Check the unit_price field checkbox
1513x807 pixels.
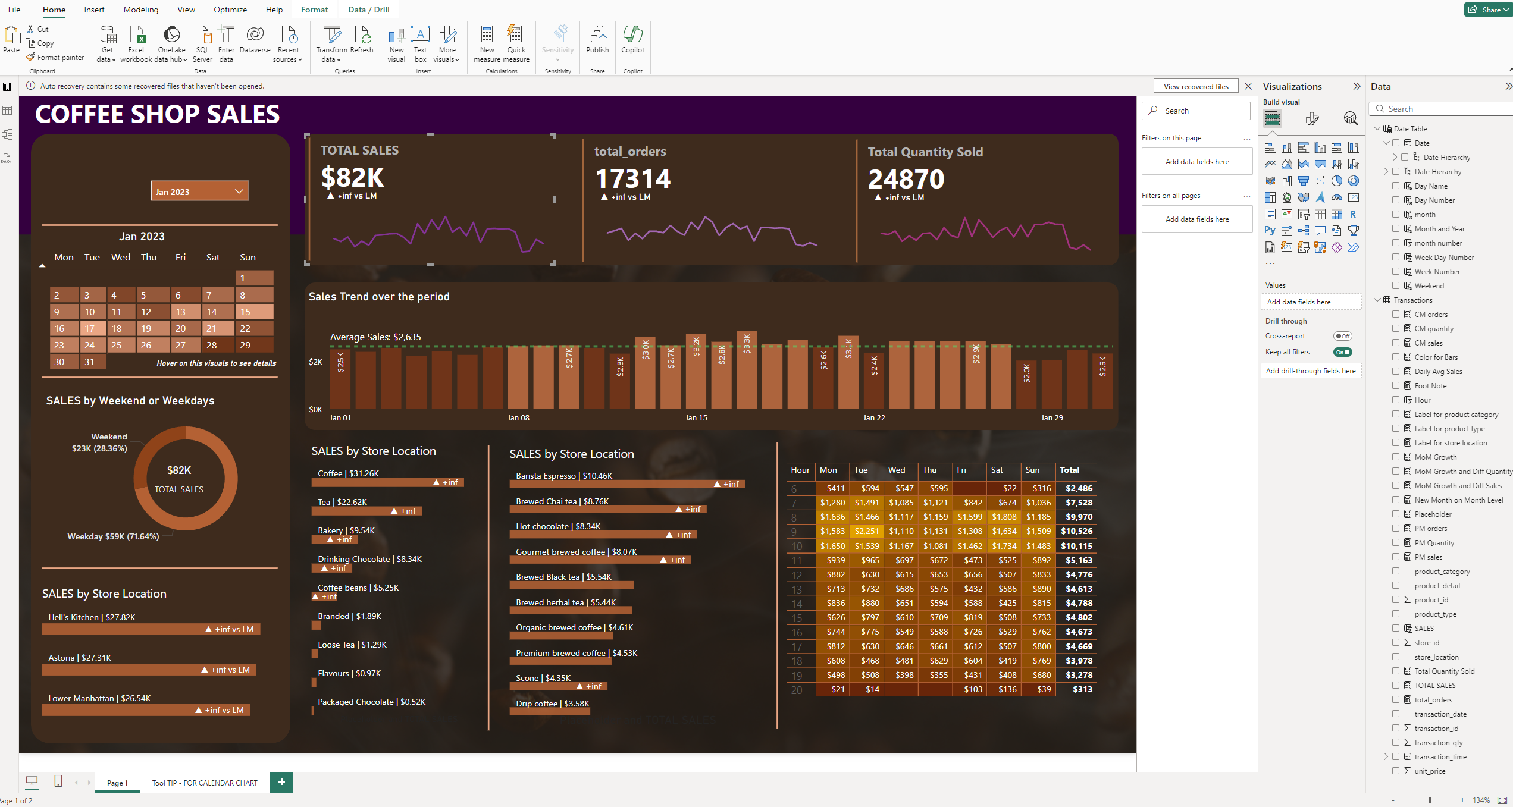tap(1396, 771)
